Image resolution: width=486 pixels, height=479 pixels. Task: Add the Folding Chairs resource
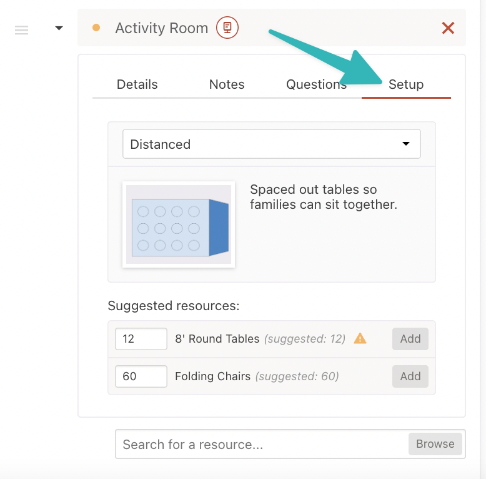(410, 376)
